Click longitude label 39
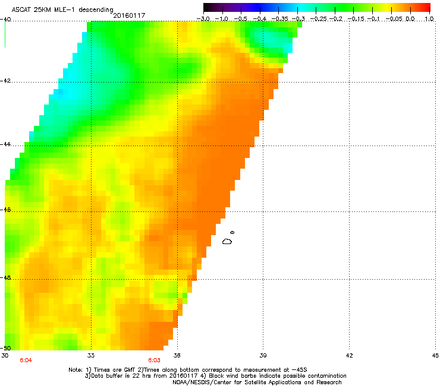Image resolution: width=440 pixels, height=386 pixels. pyautogui.click(x=263, y=356)
